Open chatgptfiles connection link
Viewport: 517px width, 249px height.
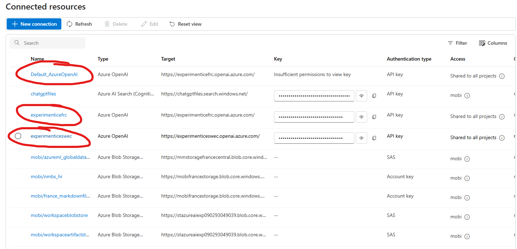click(x=43, y=94)
